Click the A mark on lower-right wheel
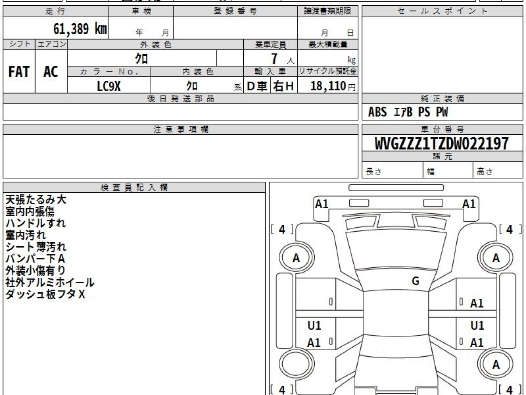Screen dimensions: 526x395 496,364
